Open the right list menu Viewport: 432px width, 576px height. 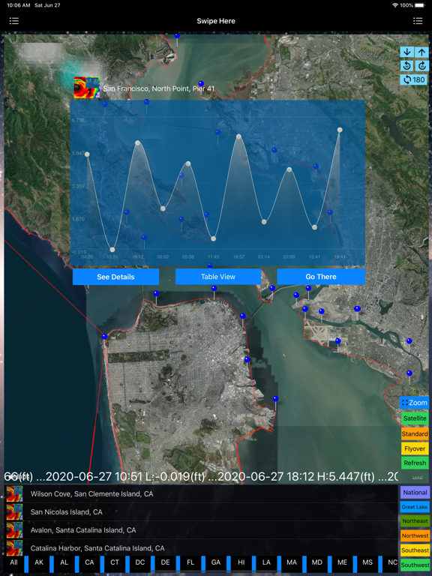pyautogui.click(x=418, y=21)
